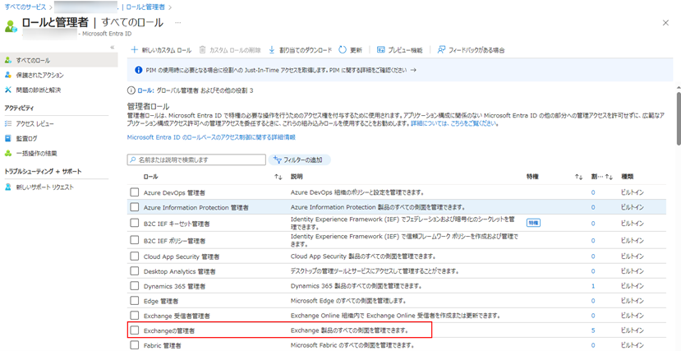Image resolution: width=681 pixels, height=351 pixels.
Task: Check the Desktop Analytics 管理者 checkbox
Action: click(135, 271)
